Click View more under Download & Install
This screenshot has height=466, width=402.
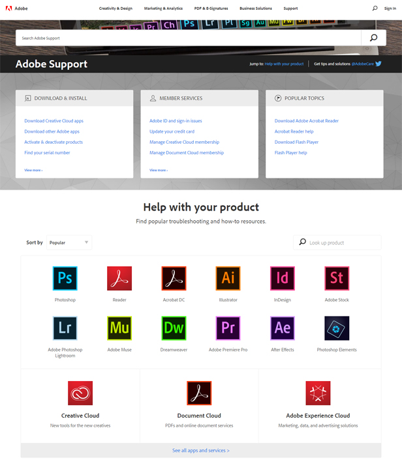pos(33,171)
